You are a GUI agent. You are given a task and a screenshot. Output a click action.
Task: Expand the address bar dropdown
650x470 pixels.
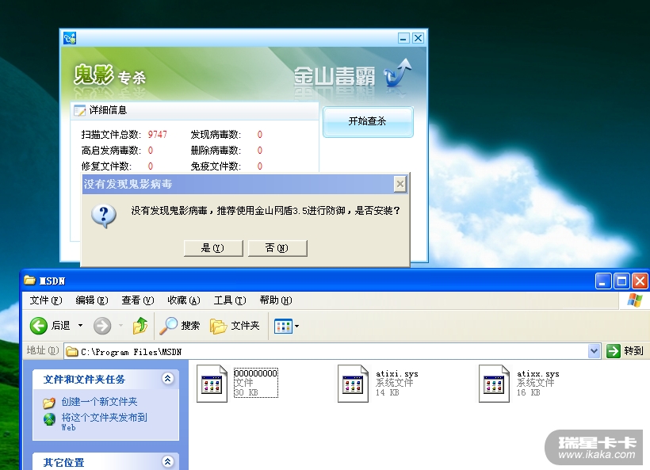click(594, 351)
